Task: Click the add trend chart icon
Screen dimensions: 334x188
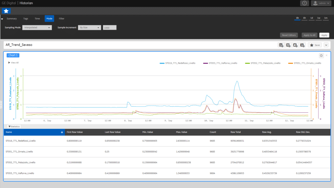Action: (281, 45)
